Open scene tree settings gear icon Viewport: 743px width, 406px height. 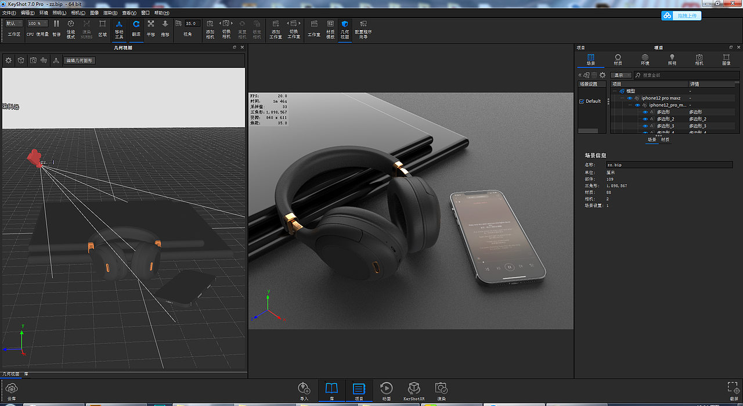[603, 75]
